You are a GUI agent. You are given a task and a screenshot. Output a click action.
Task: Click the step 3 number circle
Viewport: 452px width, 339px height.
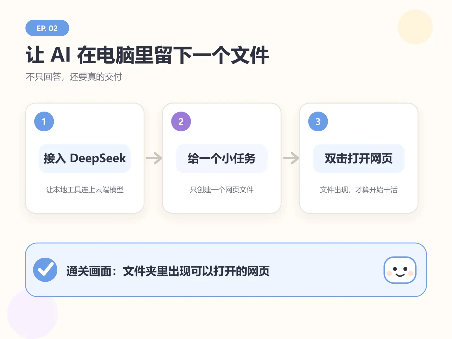pos(318,121)
